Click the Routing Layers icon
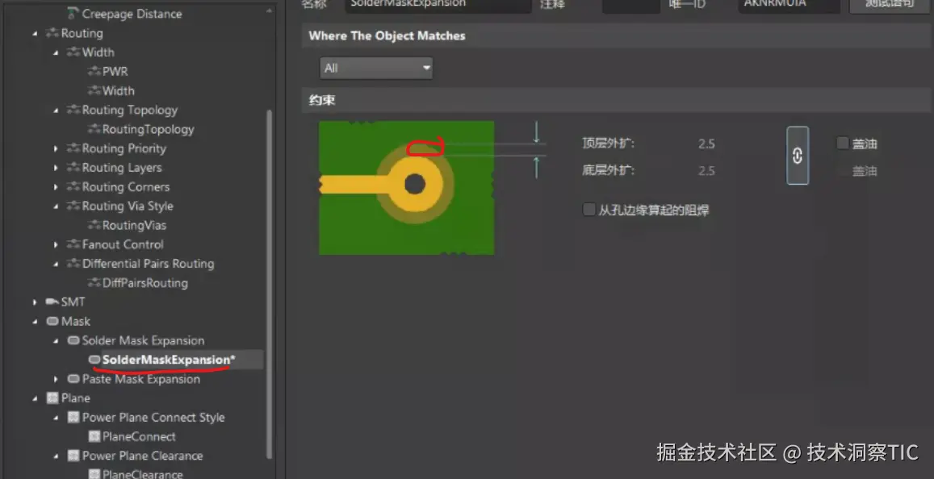 73,168
